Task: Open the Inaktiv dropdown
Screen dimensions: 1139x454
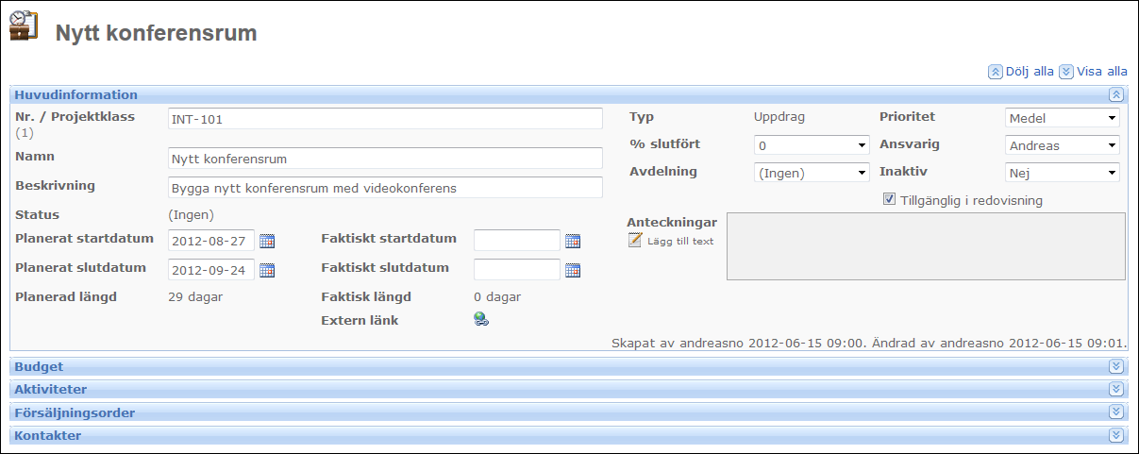Action: pyautogui.click(x=1063, y=173)
